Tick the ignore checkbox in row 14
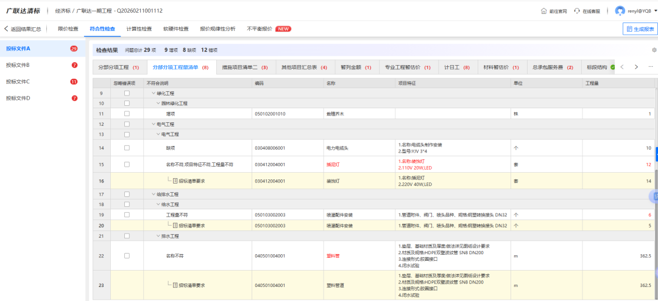This screenshot has width=658, height=301. pos(127,148)
